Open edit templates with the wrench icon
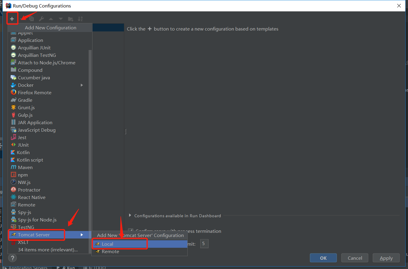 pyautogui.click(x=41, y=19)
